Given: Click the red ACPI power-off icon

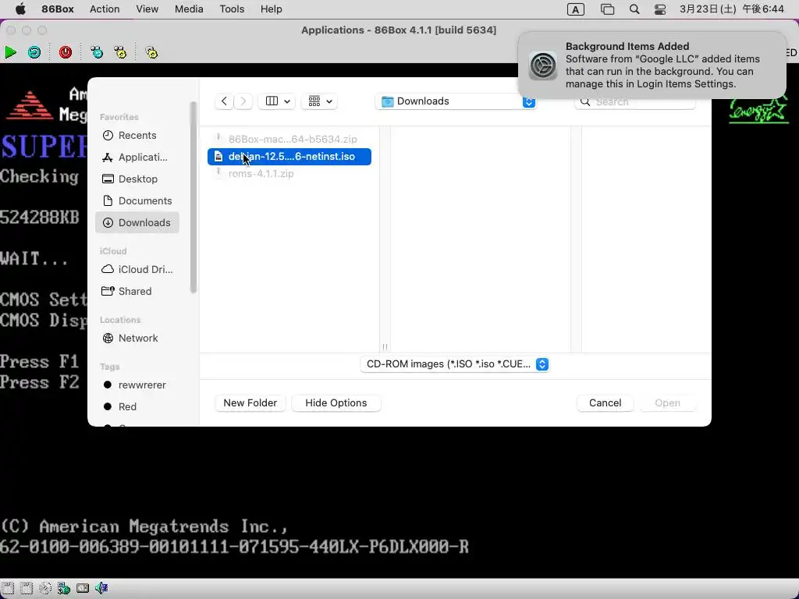Looking at the screenshot, I should [x=66, y=52].
